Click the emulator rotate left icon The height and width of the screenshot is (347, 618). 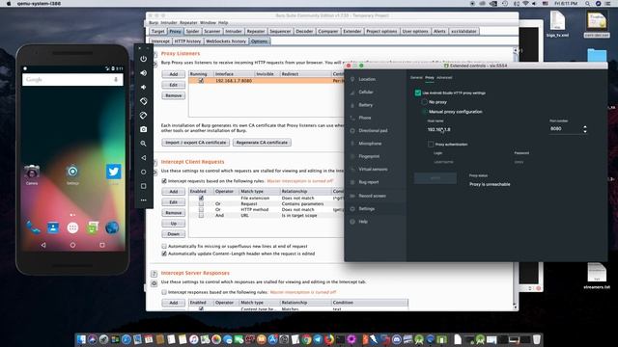pyautogui.click(x=144, y=101)
